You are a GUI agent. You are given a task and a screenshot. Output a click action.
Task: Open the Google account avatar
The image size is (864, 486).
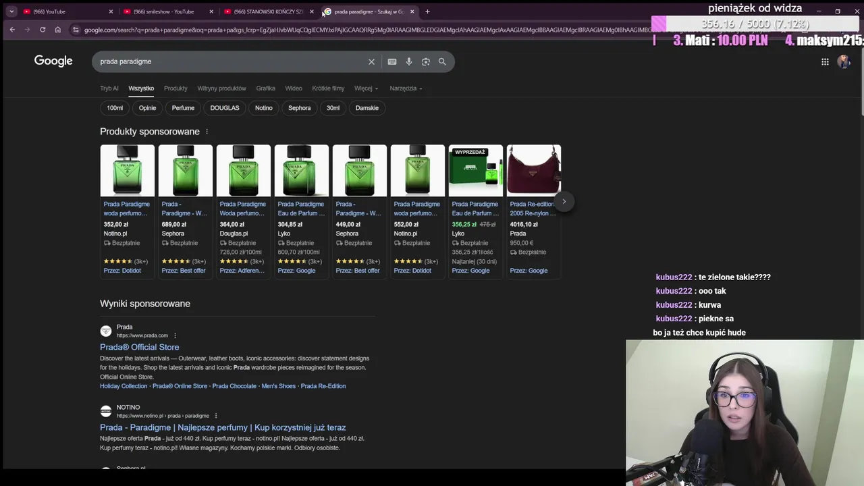pyautogui.click(x=843, y=61)
